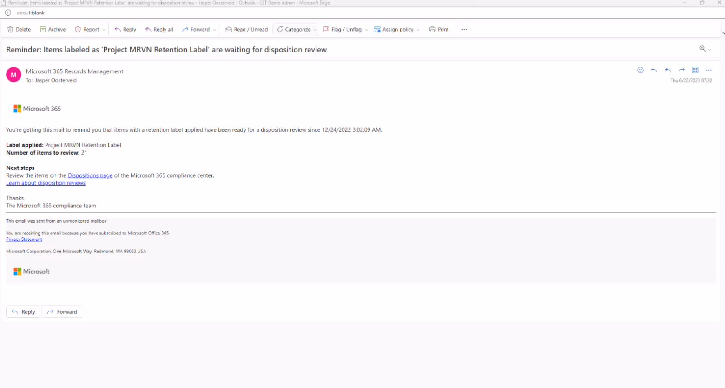Image resolution: width=725 pixels, height=388 pixels.
Task: Click the reply-all icon in message header
Action: (668, 70)
